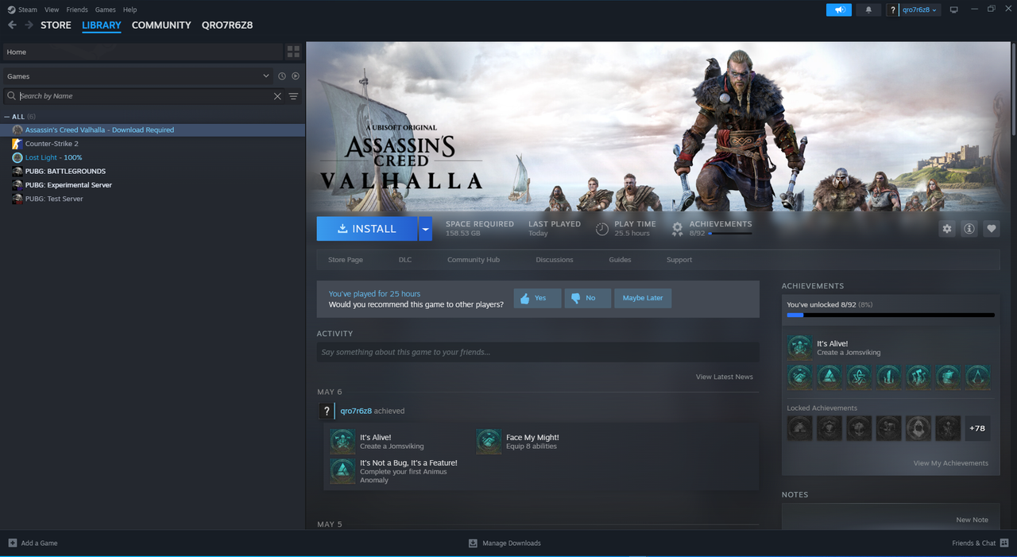
Task: Show game information icon
Action: pyautogui.click(x=969, y=229)
